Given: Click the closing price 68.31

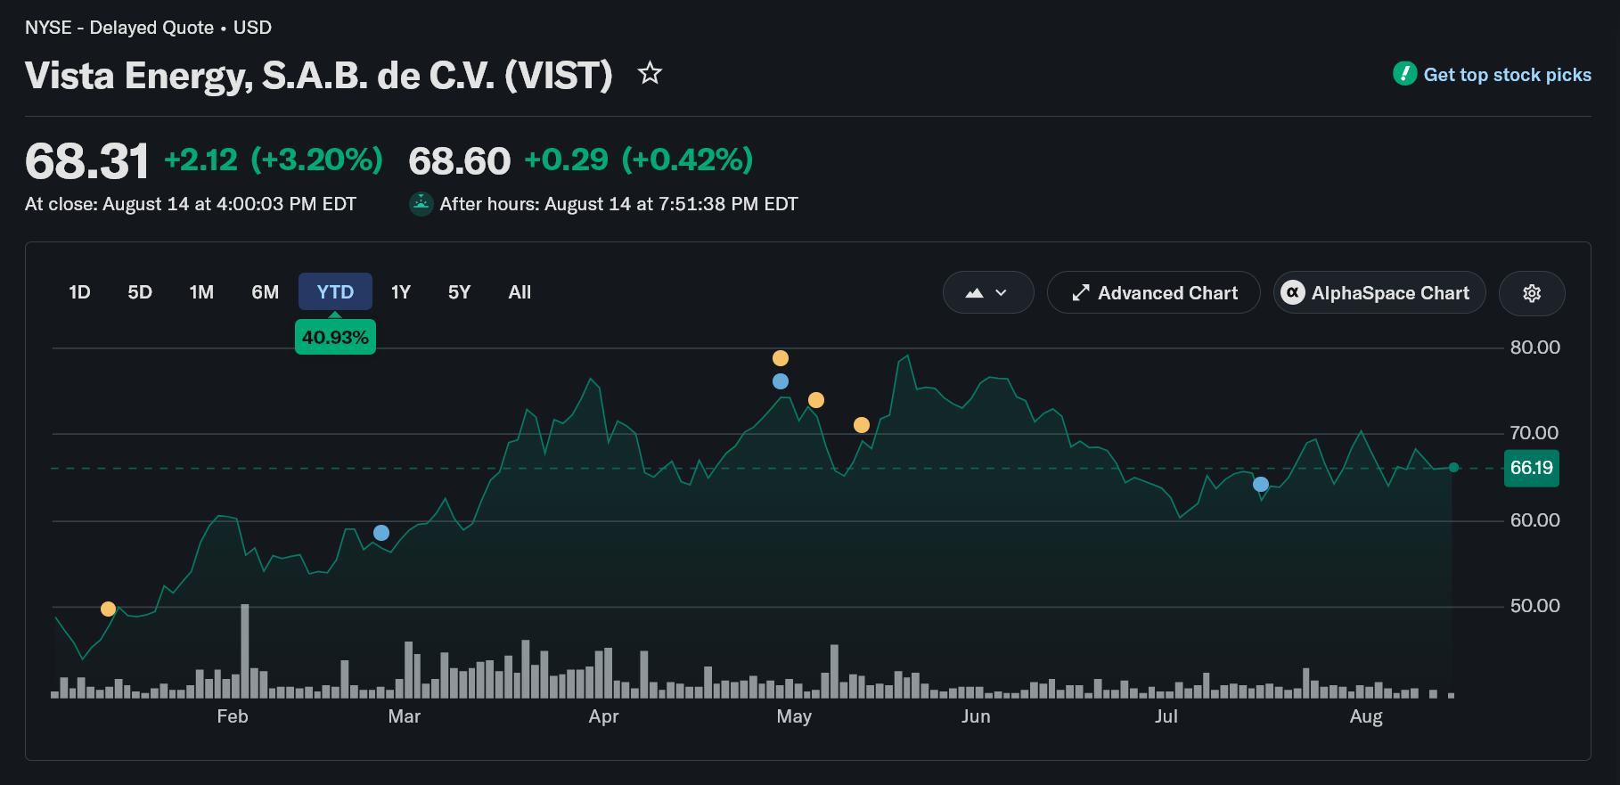Looking at the screenshot, I should point(87,161).
